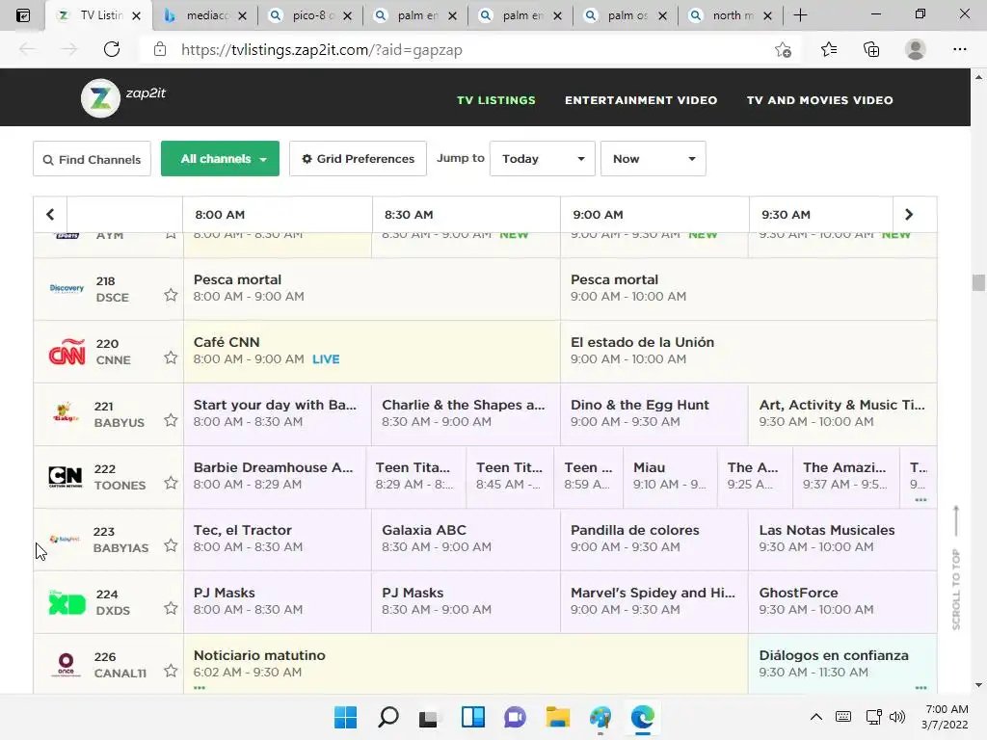The height and width of the screenshot is (740, 987).
Task: Click the page vertical scrollbar thumb
Action: click(x=978, y=282)
